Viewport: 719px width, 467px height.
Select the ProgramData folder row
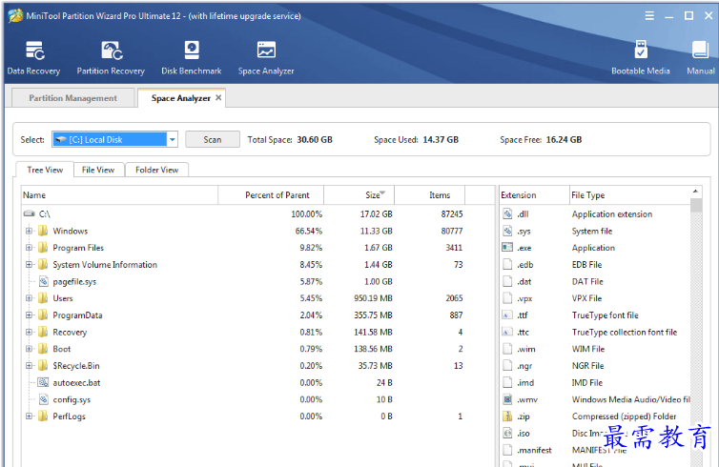tap(257, 315)
